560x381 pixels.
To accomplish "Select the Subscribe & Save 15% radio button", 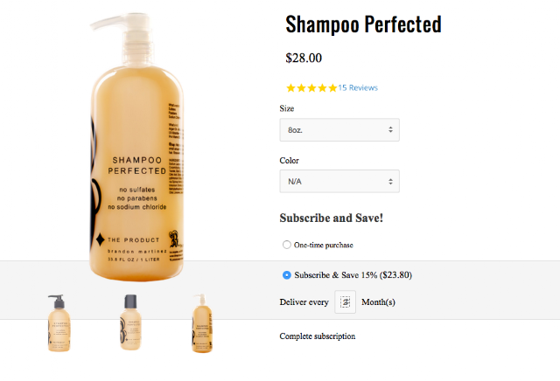I will pos(287,275).
